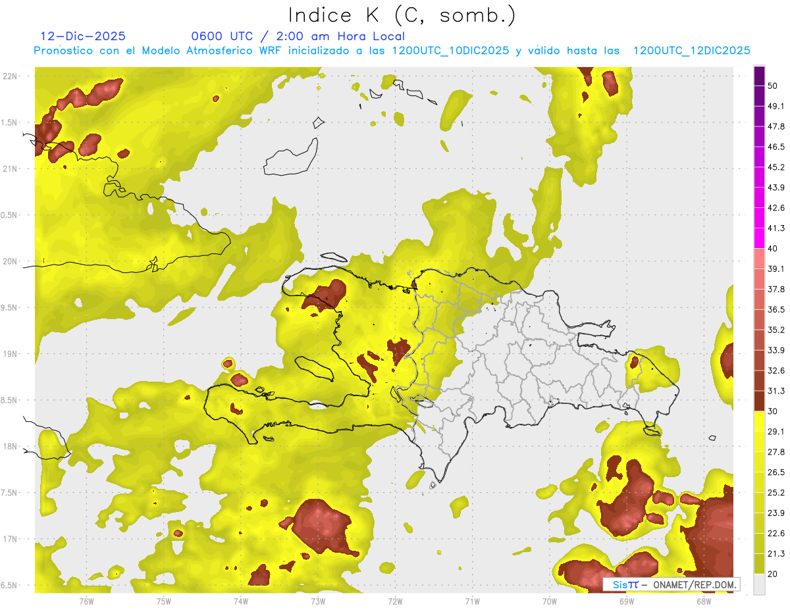790x610 pixels.
Task: Click the latitude label "22N"
Action: pyautogui.click(x=11, y=76)
